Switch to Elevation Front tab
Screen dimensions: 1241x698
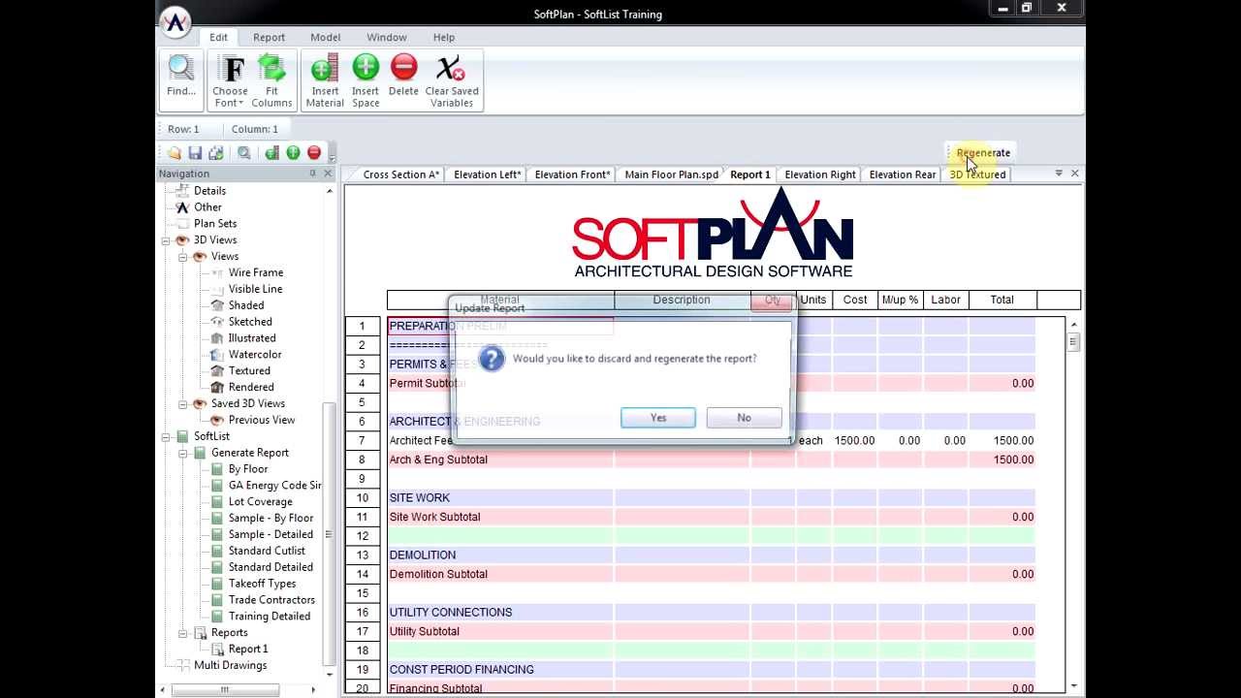tap(572, 174)
